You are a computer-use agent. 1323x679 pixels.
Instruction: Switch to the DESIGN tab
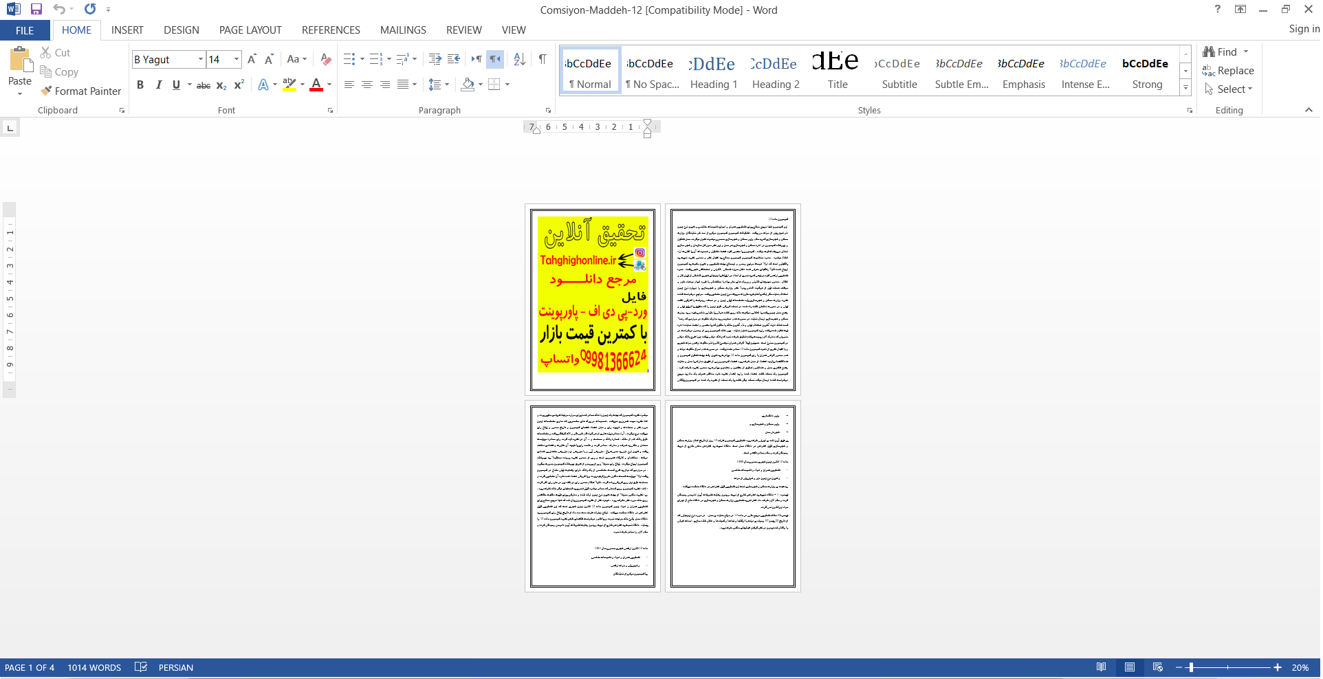[x=182, y=30]
